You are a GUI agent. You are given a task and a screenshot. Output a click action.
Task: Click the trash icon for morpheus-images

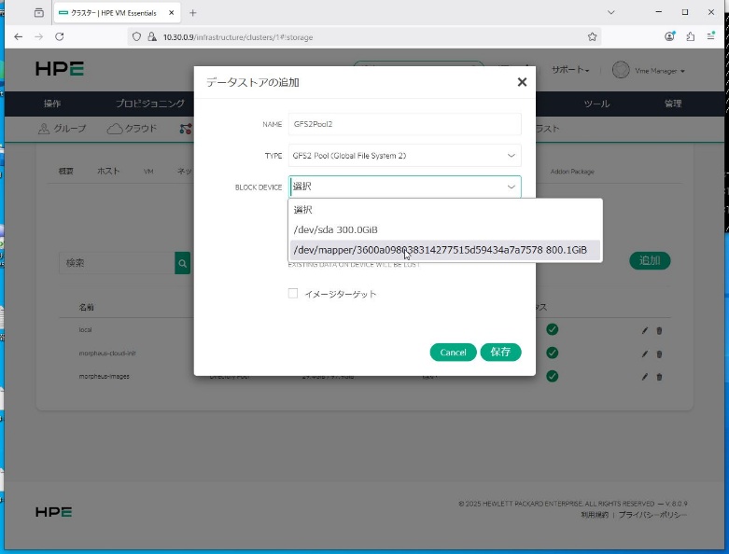(x=659, y=377)
